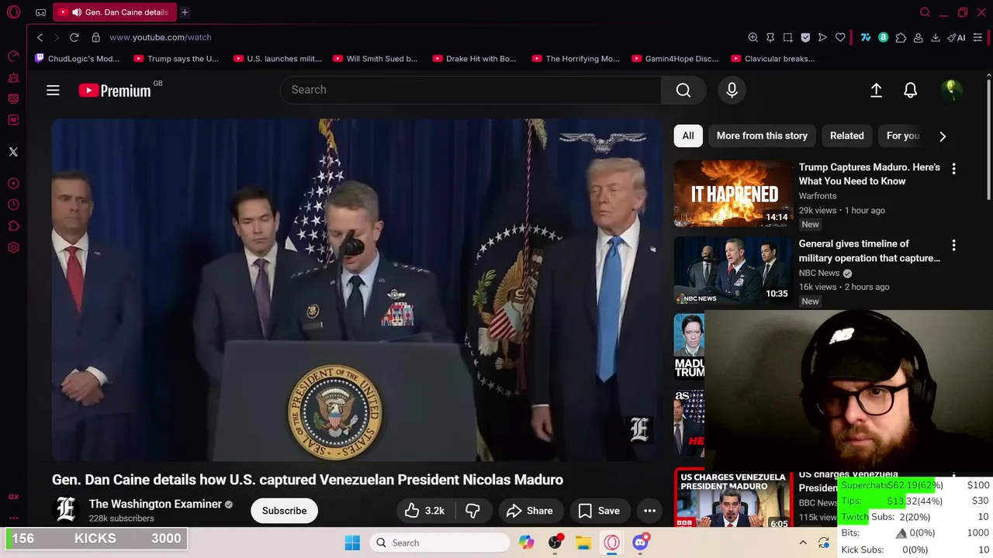Screen dimensions: 993x558
Task: Click the browser address bar URL
Action: tap(161, 37)
